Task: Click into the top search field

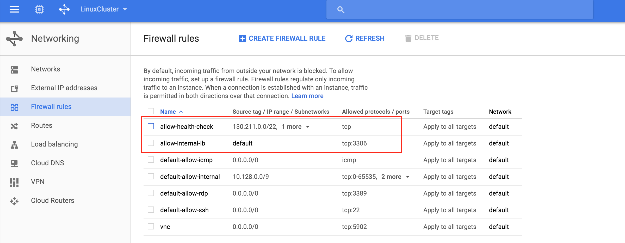Action: point(460,10)
